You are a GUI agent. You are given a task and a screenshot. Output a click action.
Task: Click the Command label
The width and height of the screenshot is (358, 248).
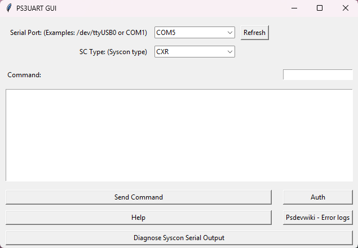coord(24,75)
